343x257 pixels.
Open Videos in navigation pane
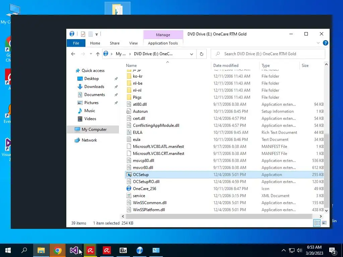[90, 119]
